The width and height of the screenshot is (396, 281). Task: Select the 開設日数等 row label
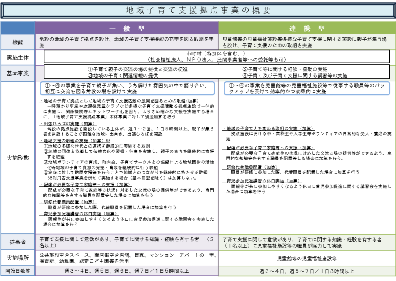pyautogui.click(x=18, y=271)
